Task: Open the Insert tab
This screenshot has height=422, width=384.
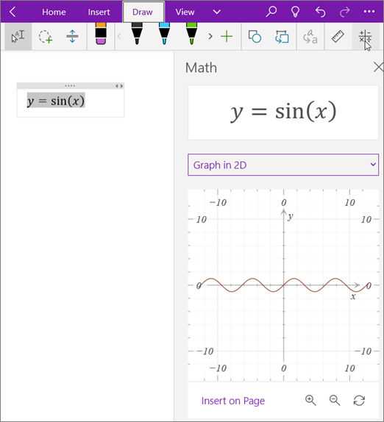Action: (99, 12)
